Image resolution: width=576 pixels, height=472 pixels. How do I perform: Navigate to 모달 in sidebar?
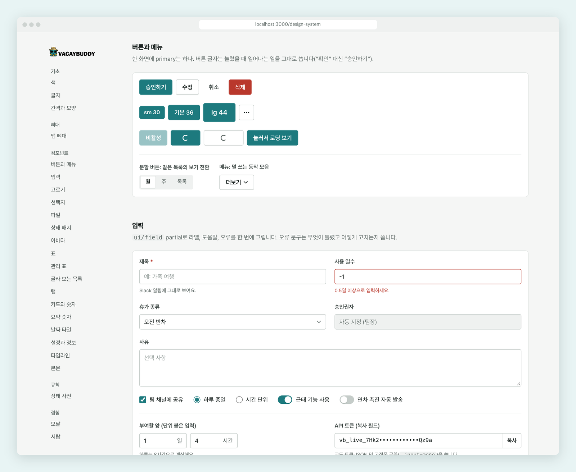click(x=55, y=424)
